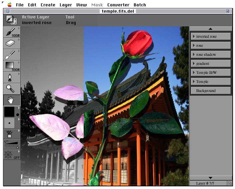Open the Batch menu

pos(140,5)
